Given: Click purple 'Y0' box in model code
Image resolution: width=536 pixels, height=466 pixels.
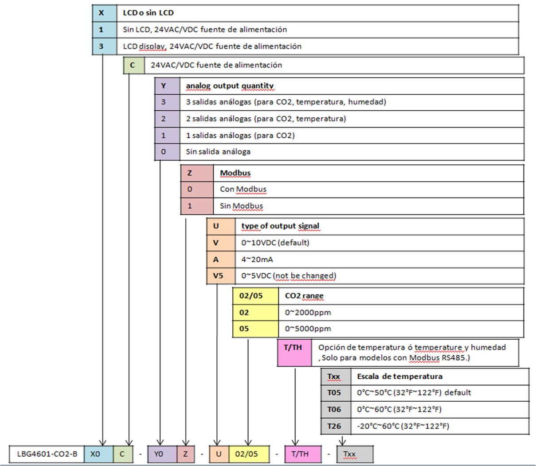Looking at the screenshot, I should pos(162,454).
